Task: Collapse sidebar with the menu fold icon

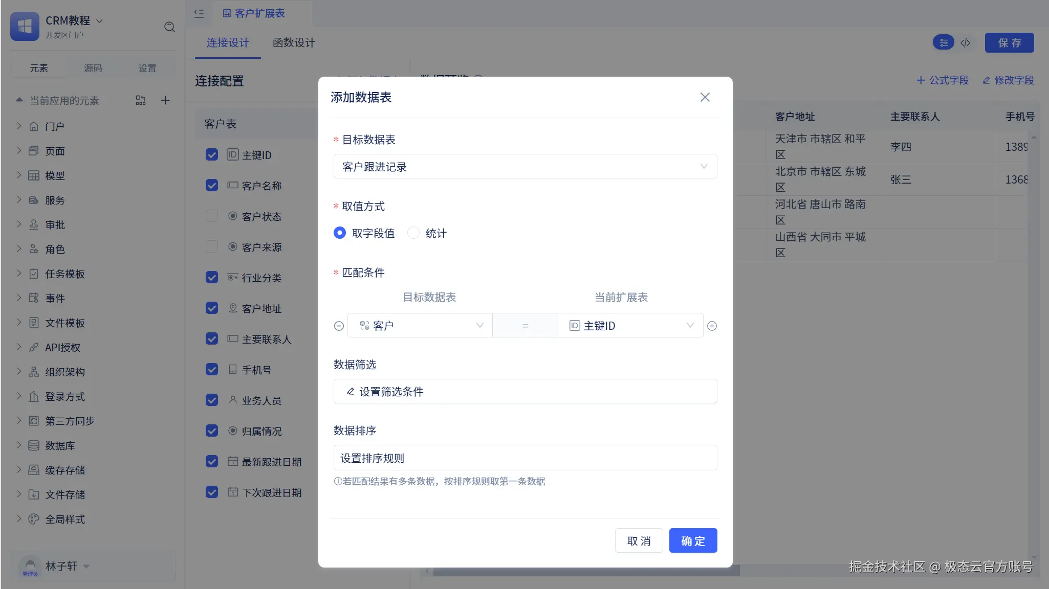Action: pos(199,14)
